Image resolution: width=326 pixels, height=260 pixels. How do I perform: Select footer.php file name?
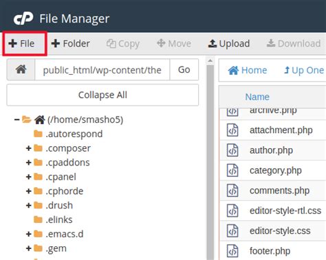point(270,251)
